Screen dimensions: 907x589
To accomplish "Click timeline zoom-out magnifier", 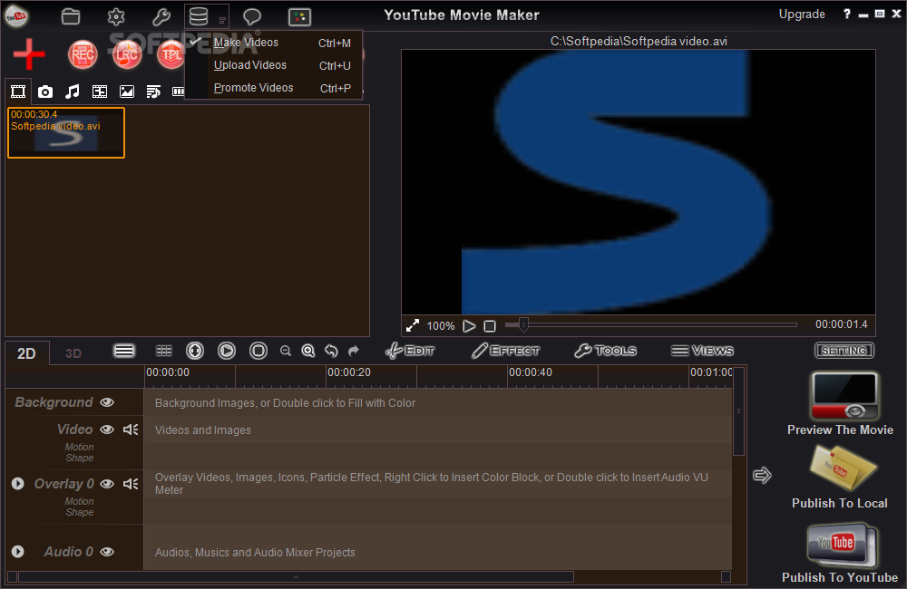I will [285, 351].
